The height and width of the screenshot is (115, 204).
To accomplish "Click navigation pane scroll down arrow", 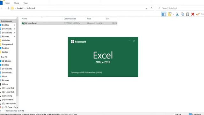I will click(17, 108).
